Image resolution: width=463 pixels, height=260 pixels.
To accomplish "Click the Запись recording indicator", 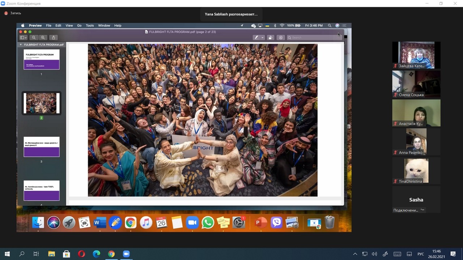I will pos(13,13).
